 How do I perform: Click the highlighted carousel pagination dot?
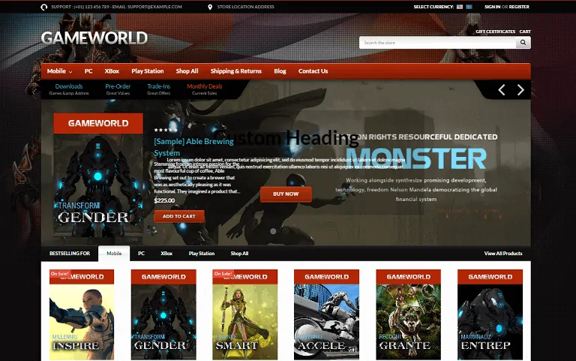273,231
